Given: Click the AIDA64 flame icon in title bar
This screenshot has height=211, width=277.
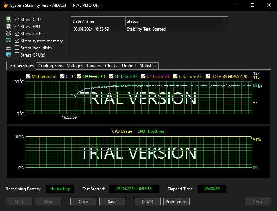Looking at the screenshot, I should coord(6,5).
